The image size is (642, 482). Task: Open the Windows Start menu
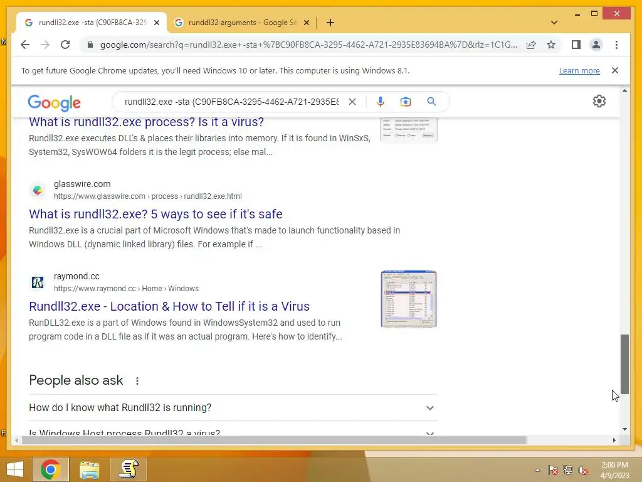click(x=15, y=469)
